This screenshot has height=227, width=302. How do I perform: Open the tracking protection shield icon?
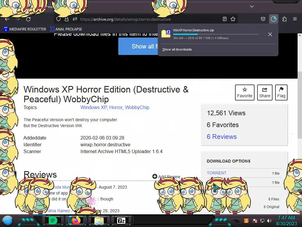coord(58,19)
